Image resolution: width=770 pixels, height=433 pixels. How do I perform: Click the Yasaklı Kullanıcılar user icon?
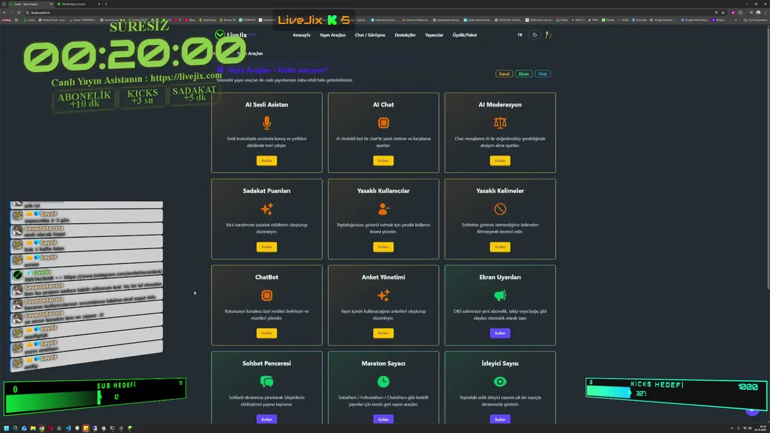(x=383, y=209)
